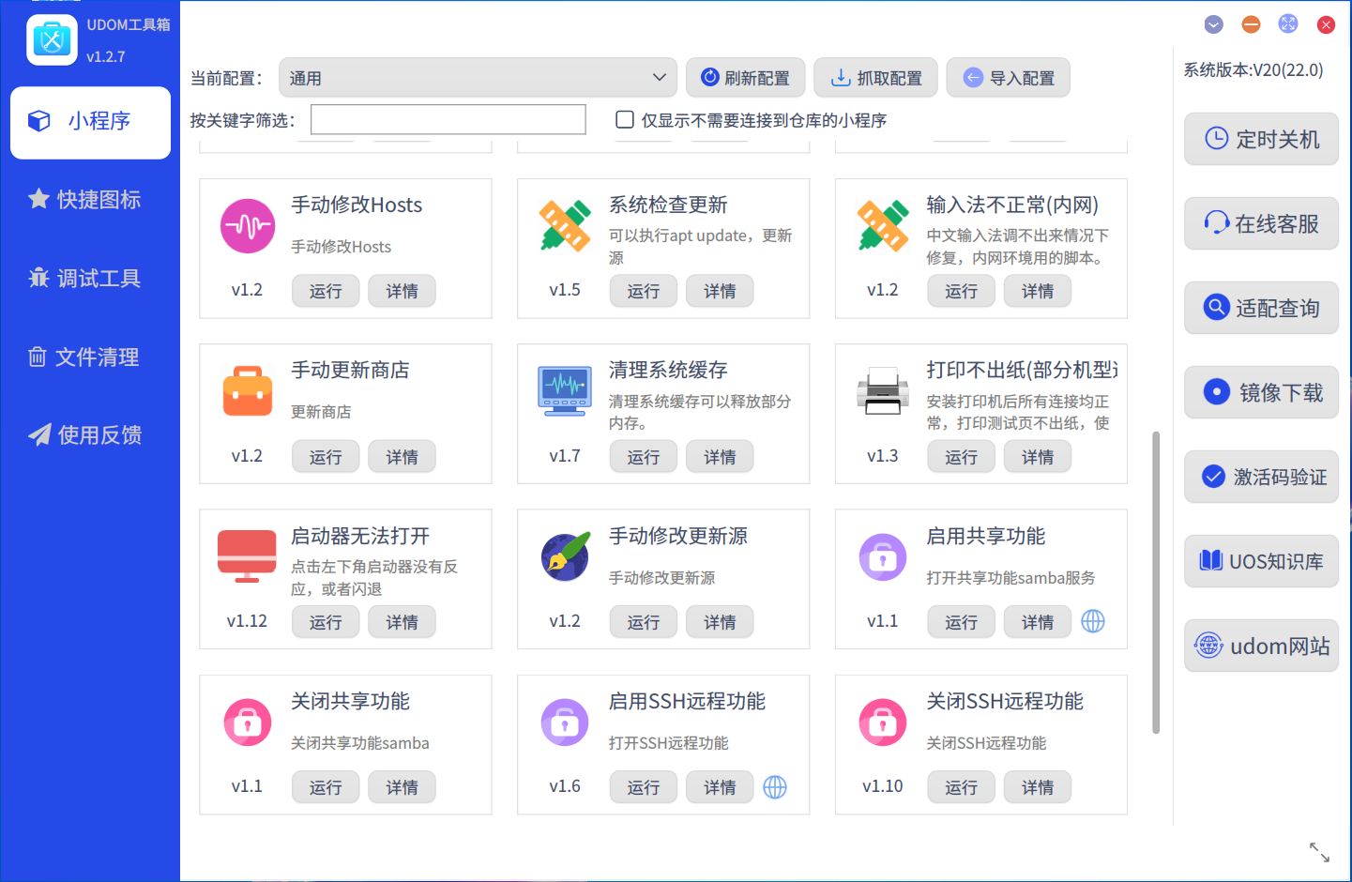Open the 调试工具 sidebar tab
The image size is (1352, 882).
pyautogui.click(x=85, y=278)
